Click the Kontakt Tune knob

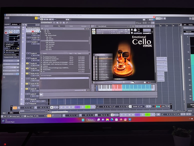tap(135, 30)
